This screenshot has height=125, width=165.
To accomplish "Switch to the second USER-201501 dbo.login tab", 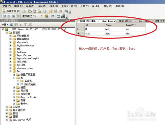I will click(x=134, y=21).
